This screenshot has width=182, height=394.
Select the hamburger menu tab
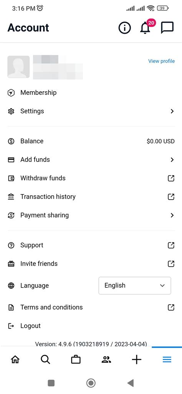(167, 360)
